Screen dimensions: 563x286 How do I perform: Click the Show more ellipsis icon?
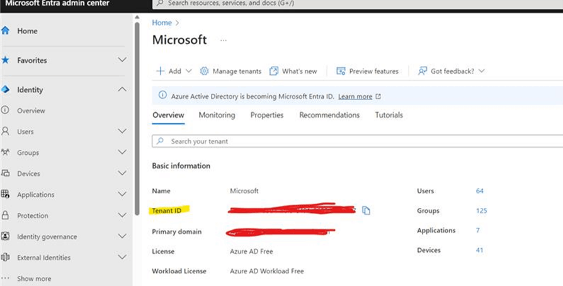[x=5, y=278]
